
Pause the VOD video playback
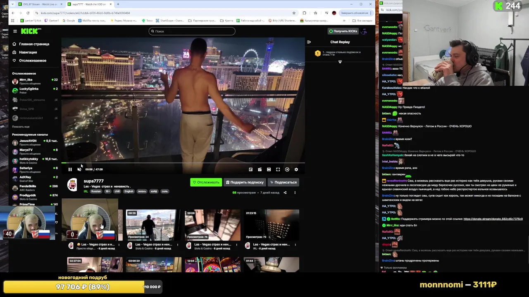[x=70, y=170]
